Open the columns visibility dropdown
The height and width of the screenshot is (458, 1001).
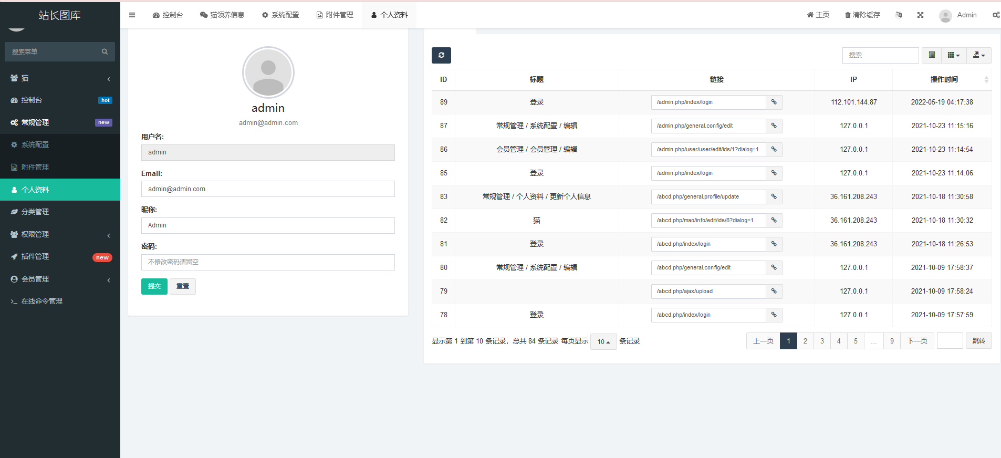pyautogui.click(x=953, y=55)
